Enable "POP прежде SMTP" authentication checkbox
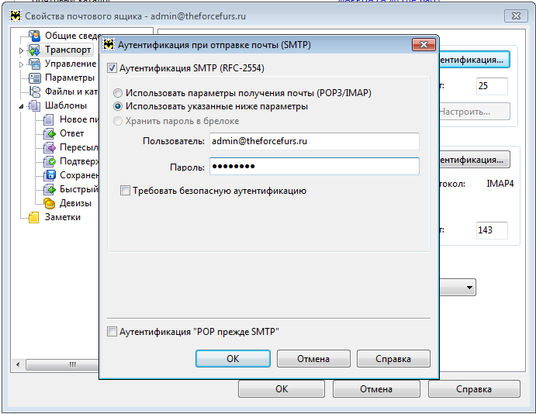 click(112, 332)
